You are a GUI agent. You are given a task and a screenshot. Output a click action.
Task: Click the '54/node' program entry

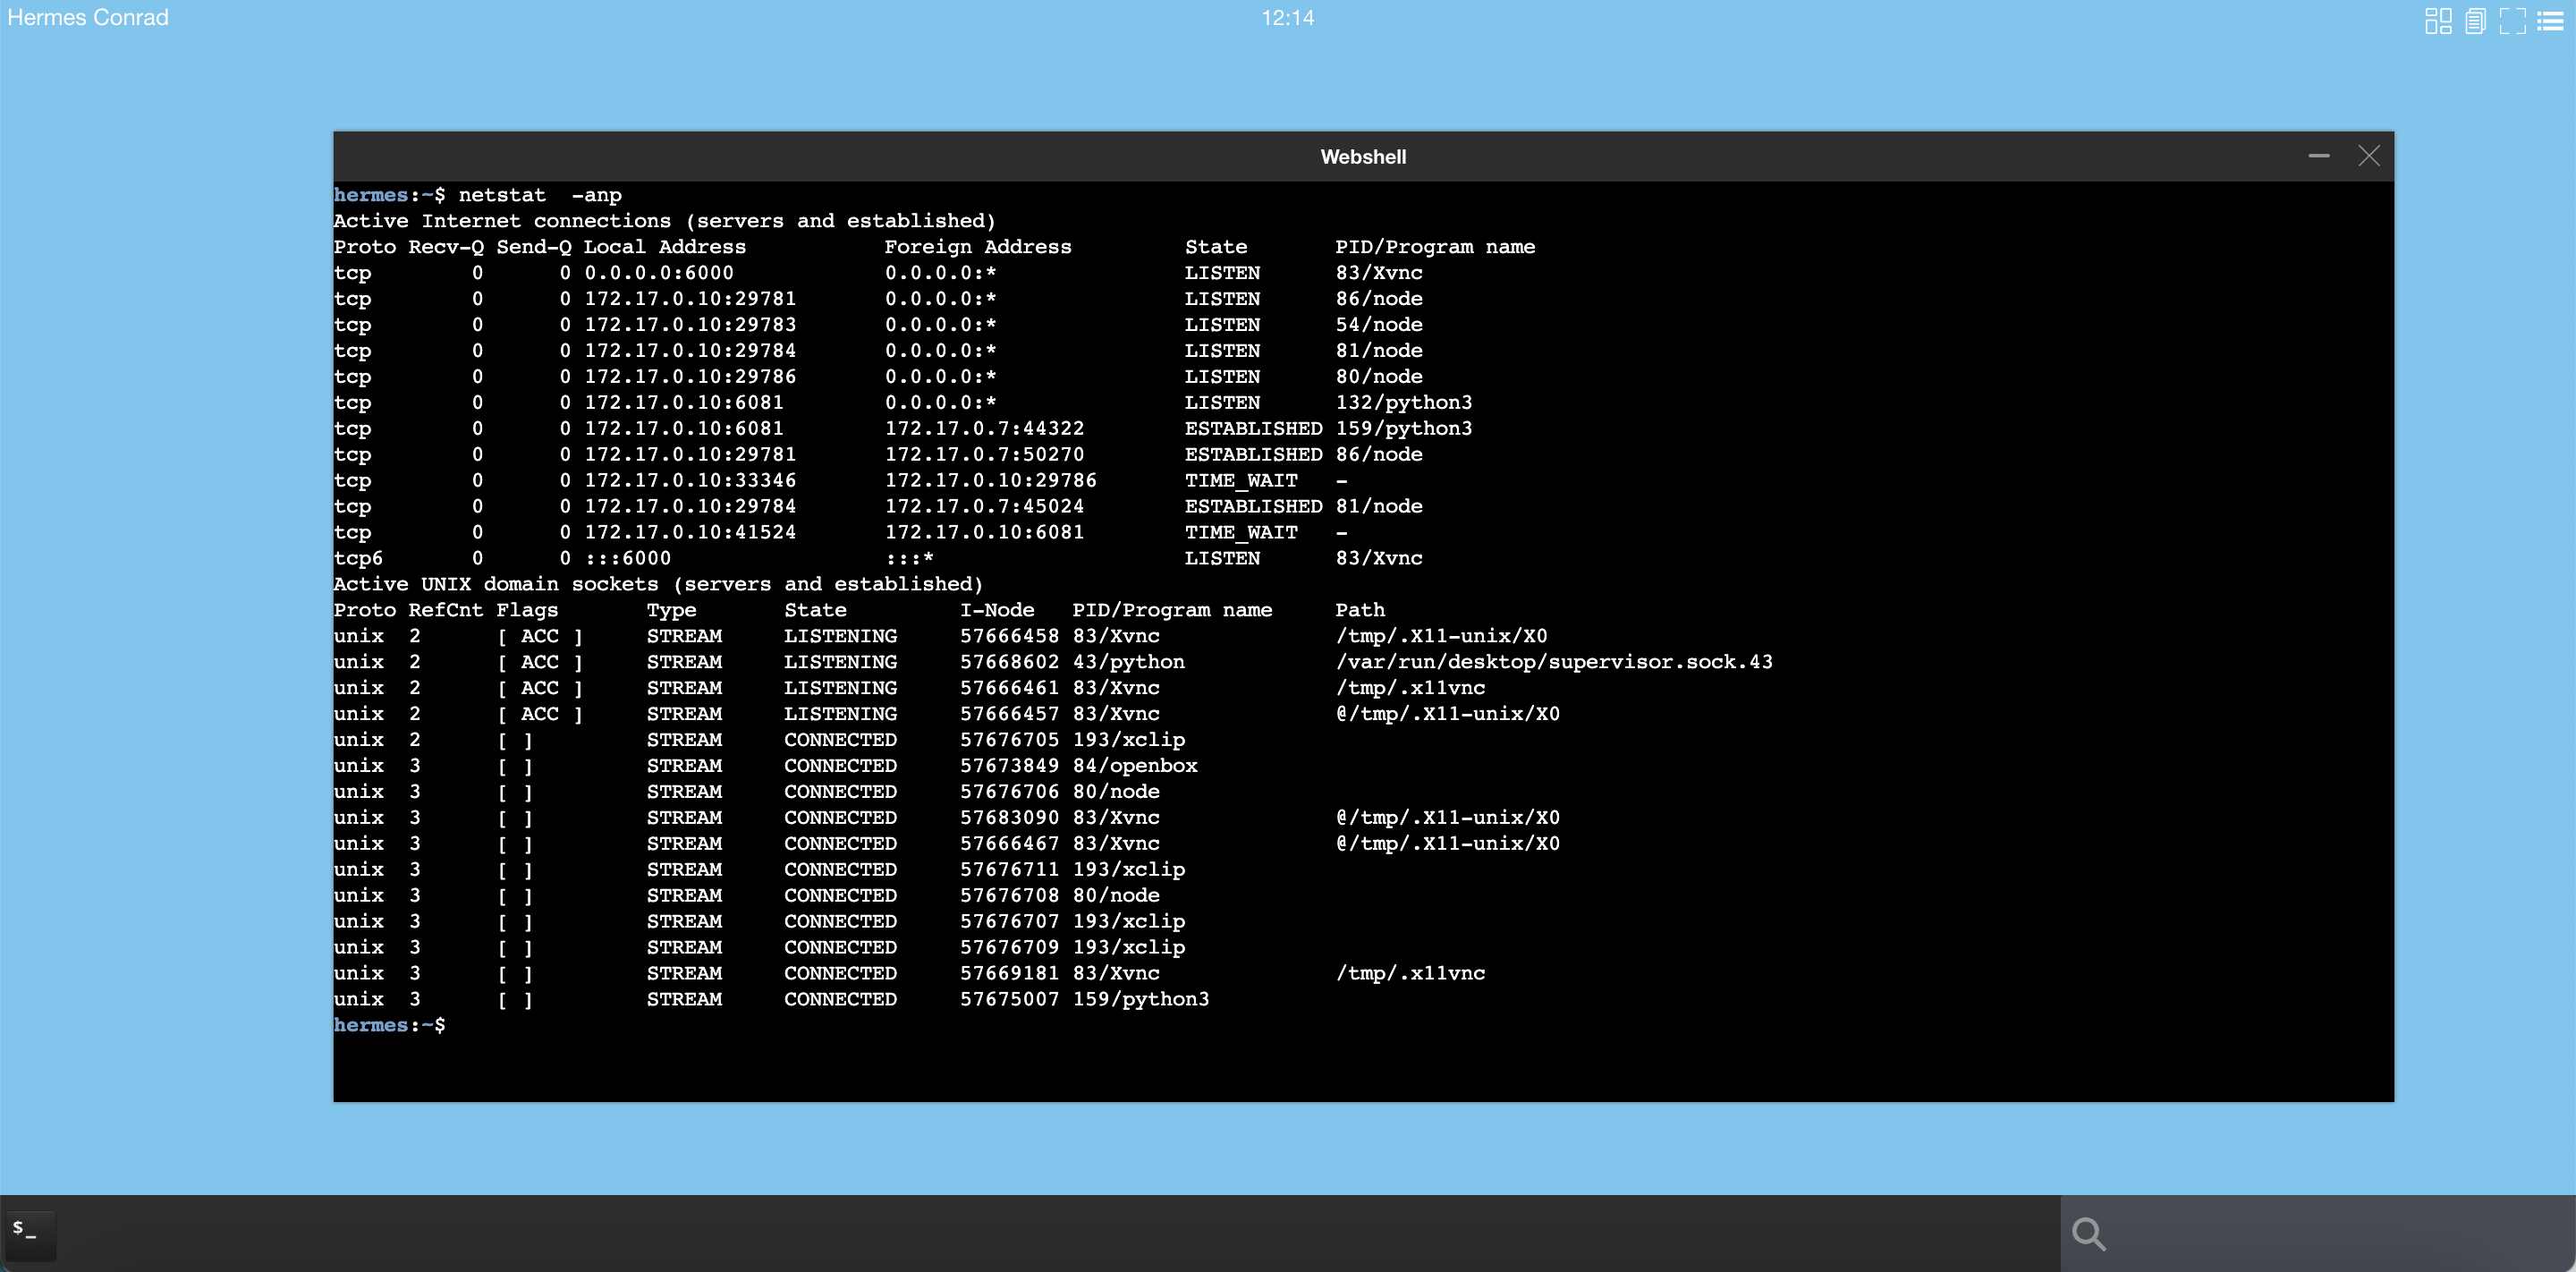click(x=1379, y=325)
